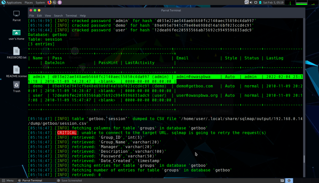Click the 'Database: getboo' line
The image size is (319, 183).
click(x=48, y=35)
